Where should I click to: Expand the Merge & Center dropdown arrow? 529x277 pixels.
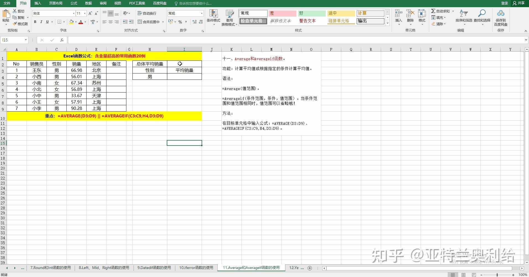pyautogui.click(x=163, y=22)
